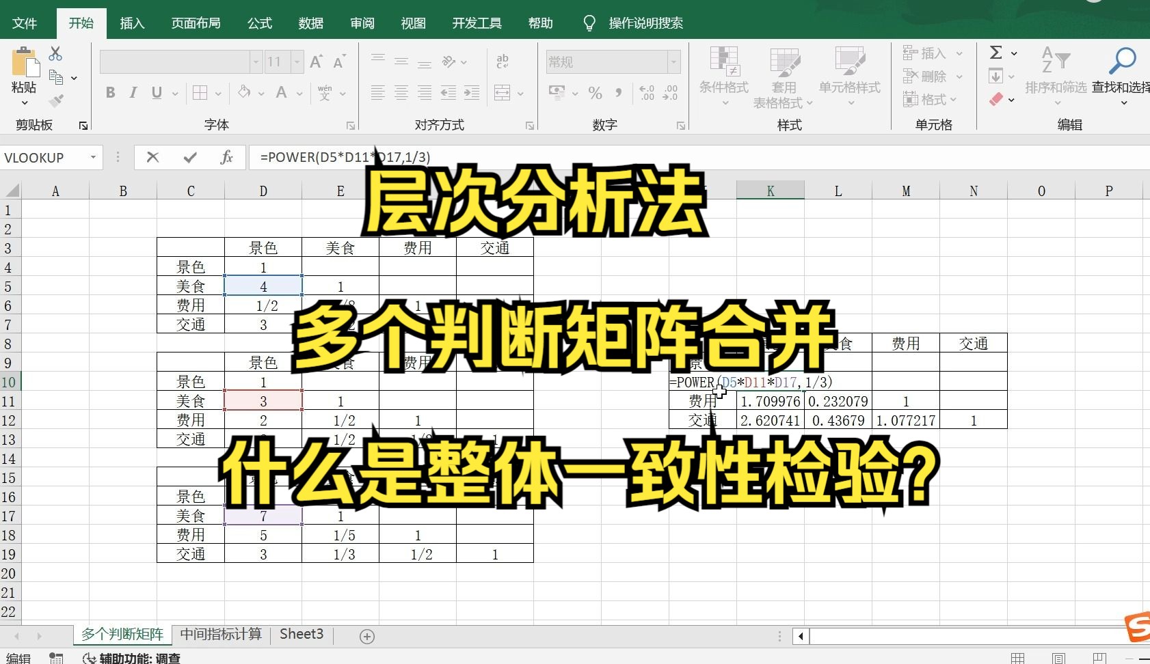Click the 操作说明搜索 search box
Screen dimensions: 1150x664
646,23
